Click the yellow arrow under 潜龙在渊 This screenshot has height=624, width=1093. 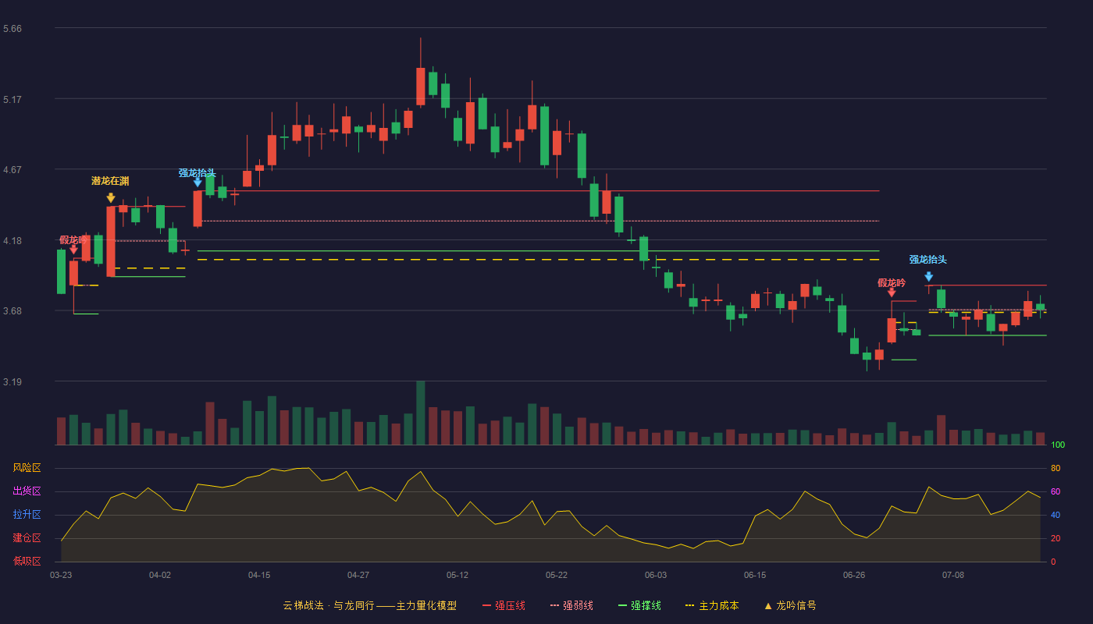[111, 198]
